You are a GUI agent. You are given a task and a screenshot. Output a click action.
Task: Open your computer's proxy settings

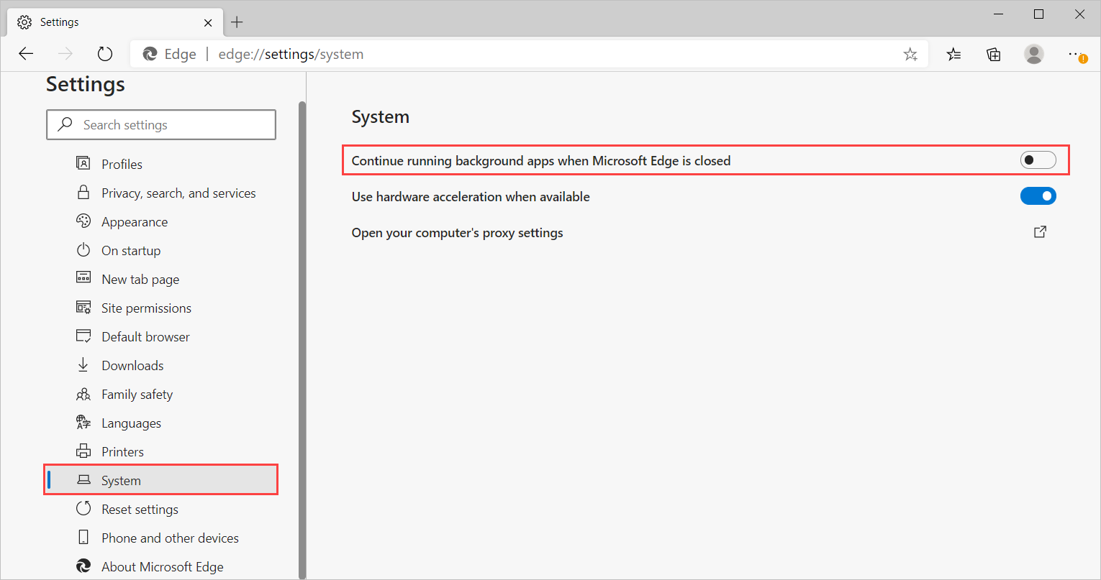457,233
